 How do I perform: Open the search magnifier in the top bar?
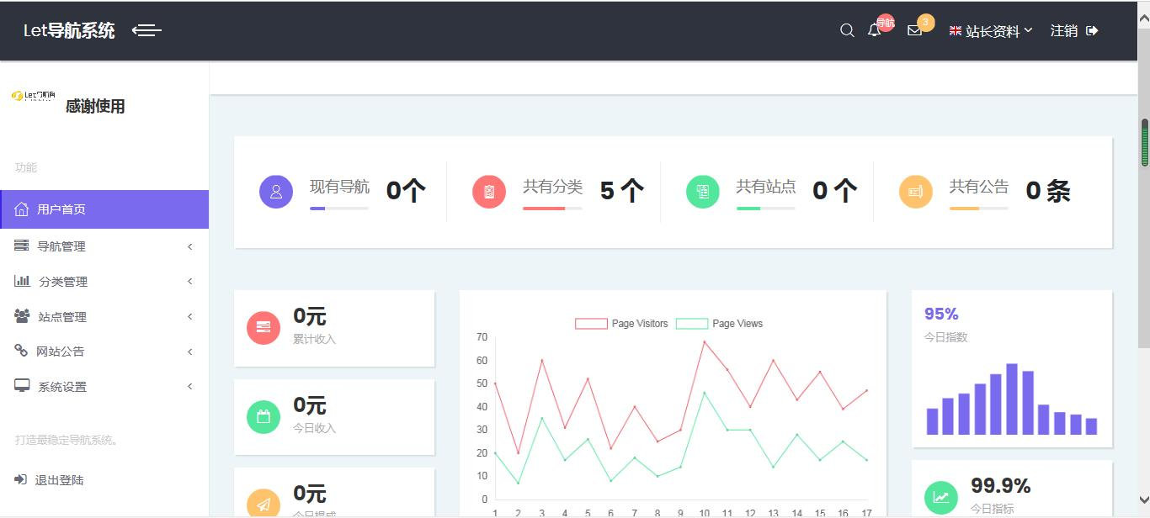click(847, 30)
